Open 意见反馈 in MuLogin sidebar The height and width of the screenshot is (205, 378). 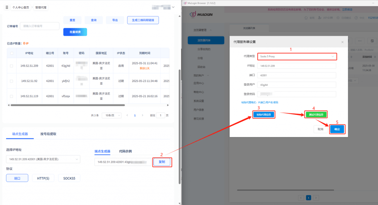(x=199, y=119)
